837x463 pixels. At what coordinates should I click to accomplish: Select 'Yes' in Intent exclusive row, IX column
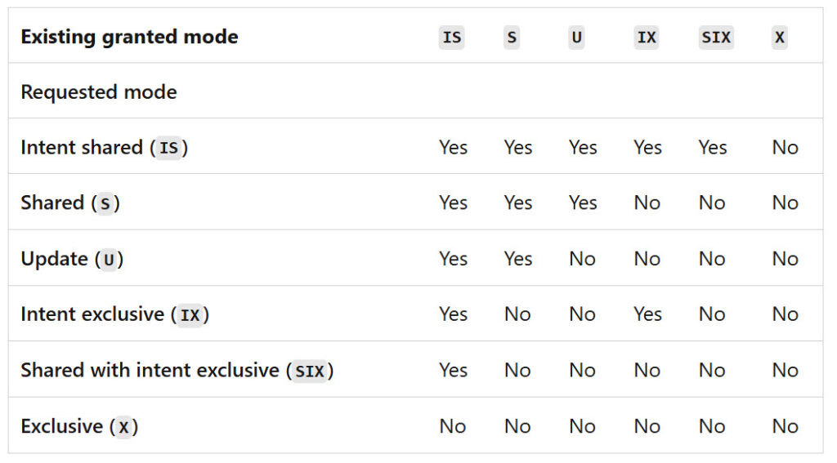[x=647, y=314]
